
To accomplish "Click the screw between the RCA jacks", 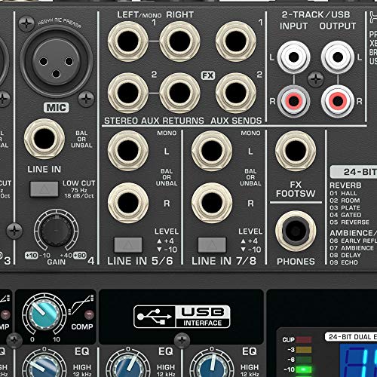I will pyautogui.click(x=316, y=79).
